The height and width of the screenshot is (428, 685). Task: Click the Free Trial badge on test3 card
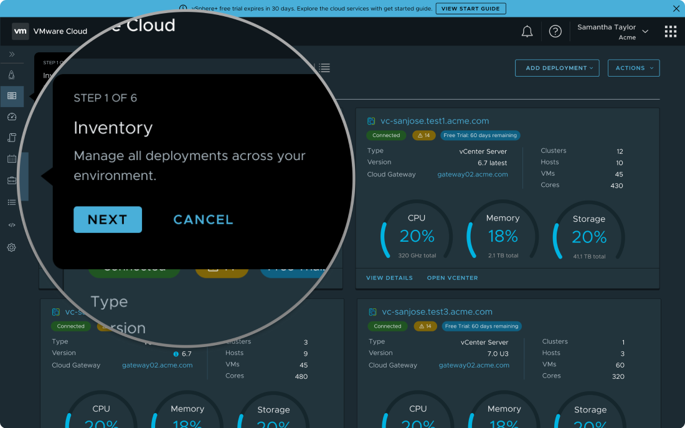(x=481, y=326)
